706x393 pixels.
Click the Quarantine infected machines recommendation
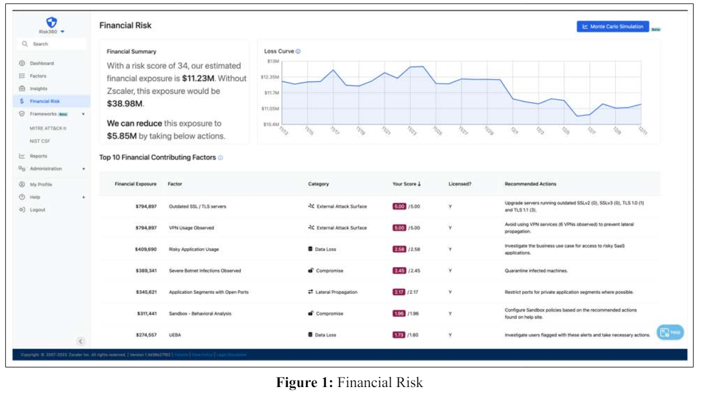(536, 271)
